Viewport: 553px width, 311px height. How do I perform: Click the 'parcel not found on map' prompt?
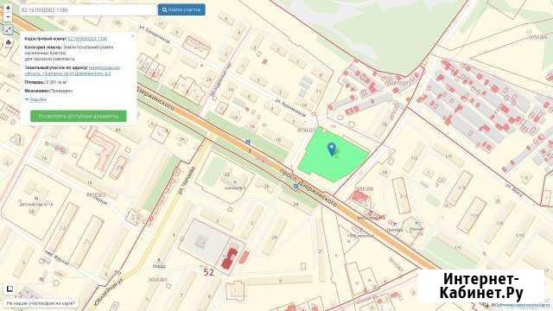click(41, 303)
